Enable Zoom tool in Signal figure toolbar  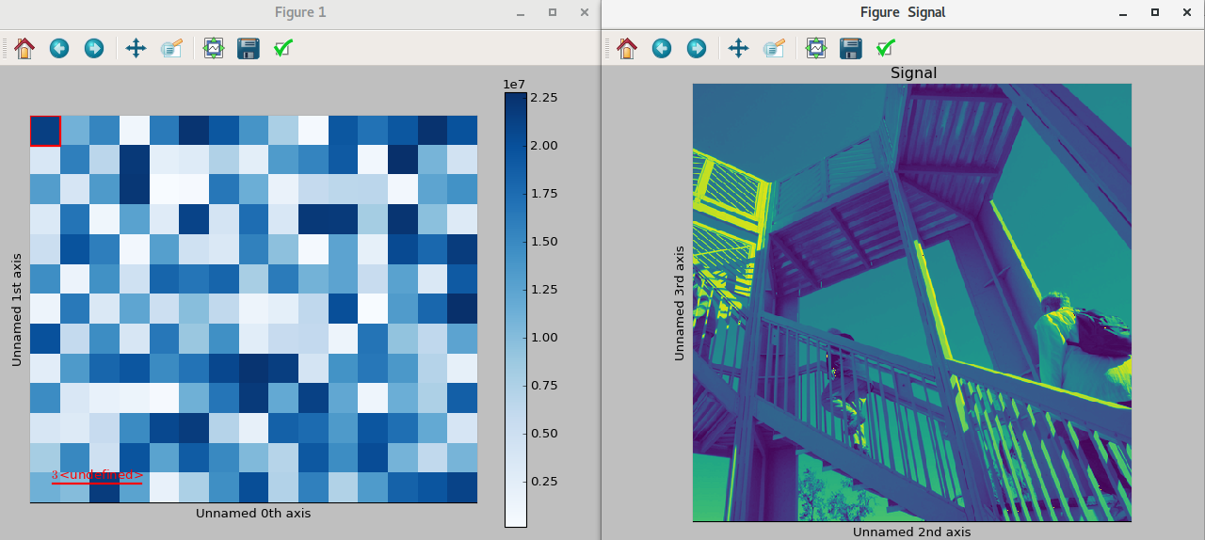pyautogui.click(x=773, y=48)
